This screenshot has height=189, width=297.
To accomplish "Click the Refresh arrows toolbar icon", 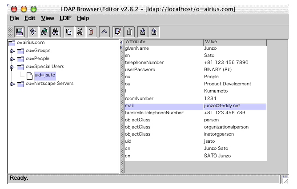I will click(x=33, y=32).
